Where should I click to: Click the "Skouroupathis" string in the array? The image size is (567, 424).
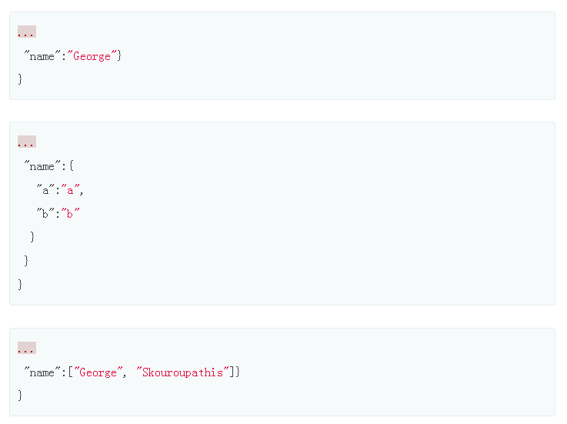coord(183,372)
